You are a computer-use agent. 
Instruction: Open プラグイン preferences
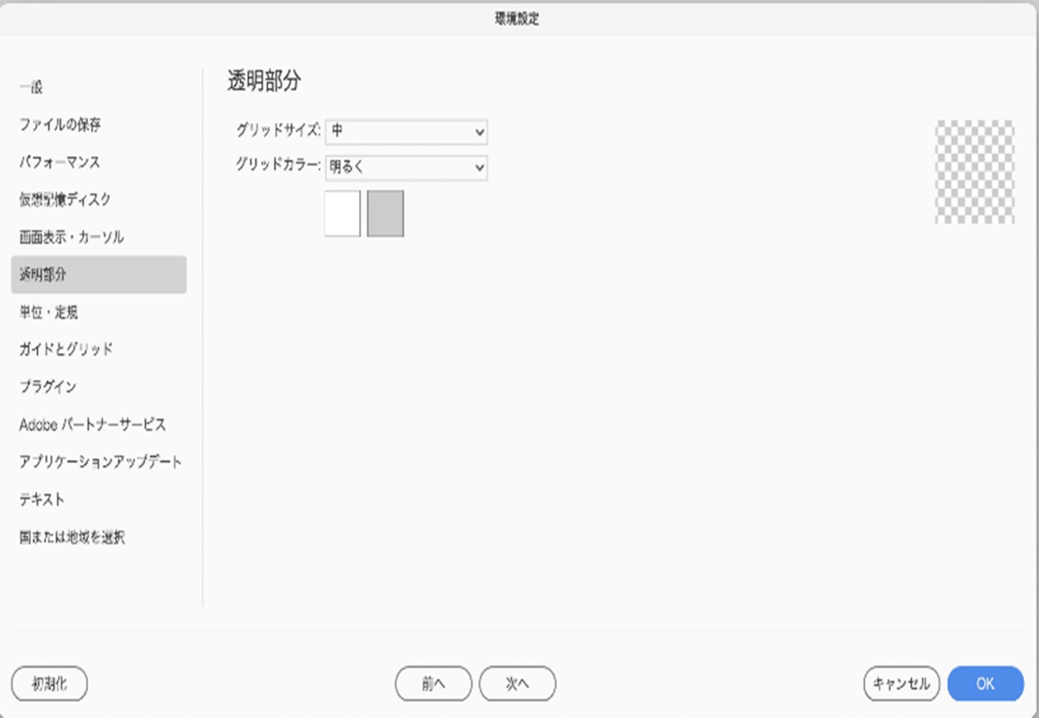point(48,387)
